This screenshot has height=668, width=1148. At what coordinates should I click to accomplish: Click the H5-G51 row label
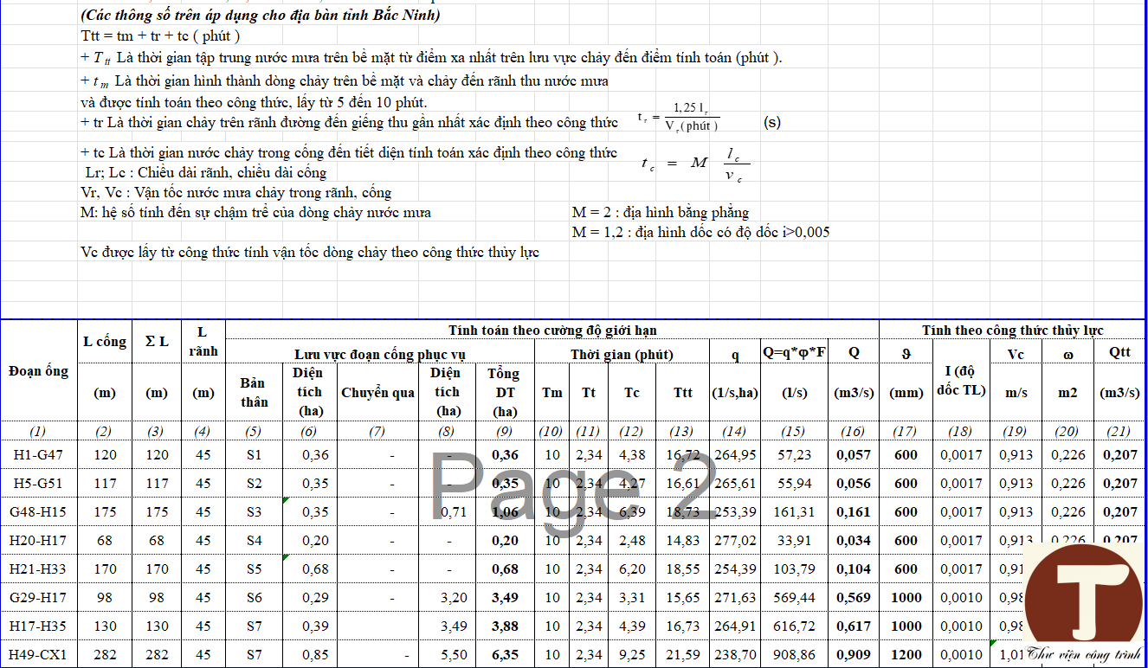38,483
